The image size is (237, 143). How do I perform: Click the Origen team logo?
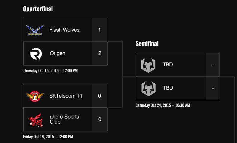coord(35,54)
